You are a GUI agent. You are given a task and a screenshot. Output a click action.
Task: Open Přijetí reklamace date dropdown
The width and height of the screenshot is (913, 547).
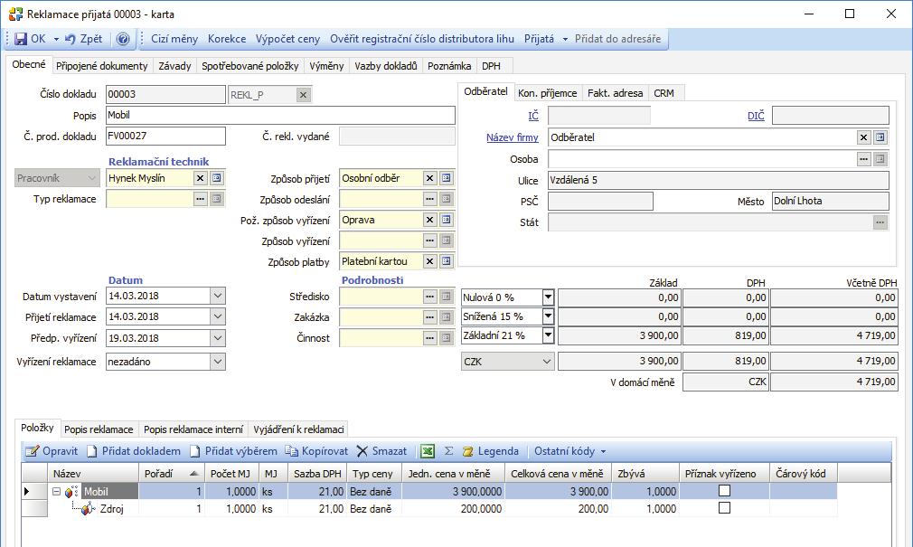tap(217, 317)
